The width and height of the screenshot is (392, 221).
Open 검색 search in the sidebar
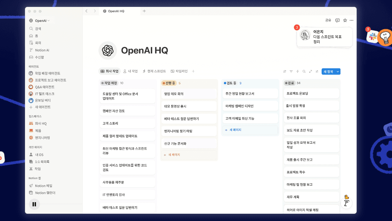coord(35,29)
